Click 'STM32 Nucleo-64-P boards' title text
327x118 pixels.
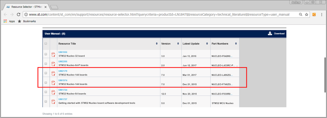73,65
